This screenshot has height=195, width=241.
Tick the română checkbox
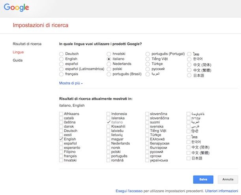[108, 160]
